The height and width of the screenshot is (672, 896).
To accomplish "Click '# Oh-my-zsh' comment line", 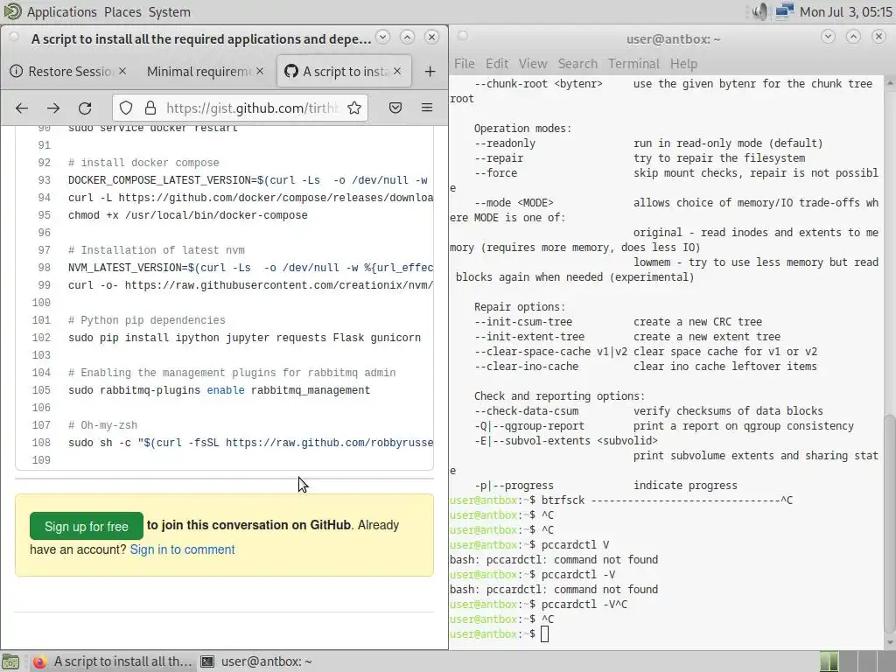I will (x=102, y=426).
